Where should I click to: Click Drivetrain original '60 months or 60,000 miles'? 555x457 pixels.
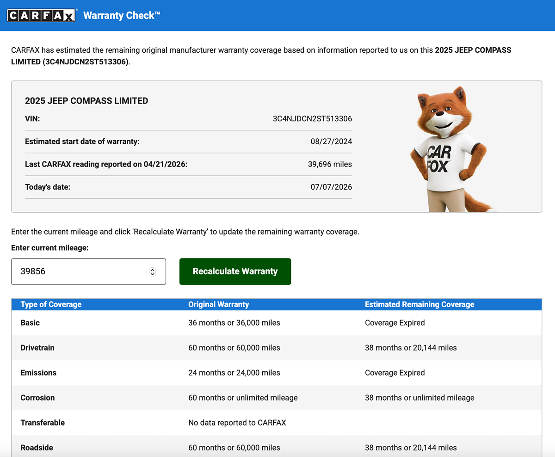point(234,348)
